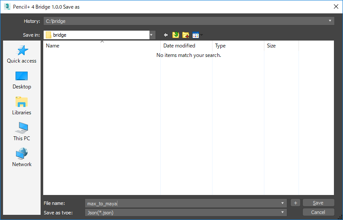343x220 pixels.
Task: Open Libraries in sidebar
Action: (x=22, y=106)
